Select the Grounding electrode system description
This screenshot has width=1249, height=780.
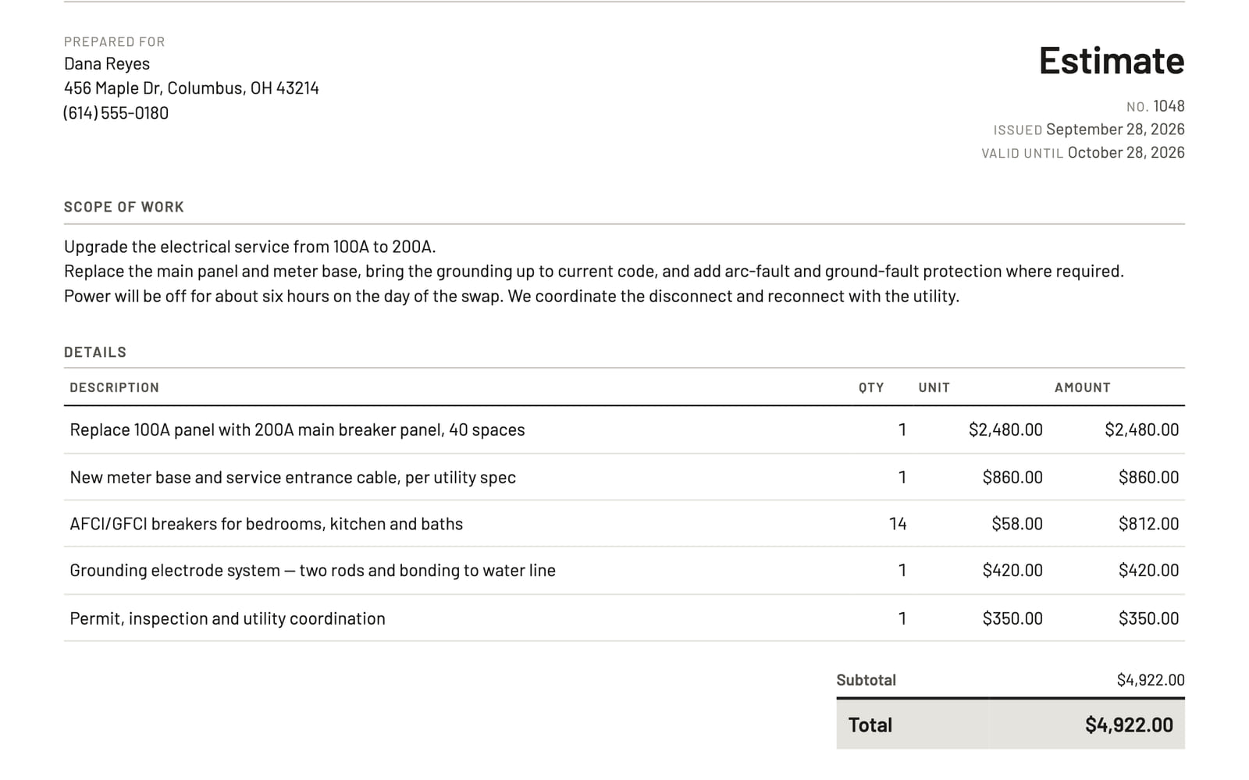(312, 571)
